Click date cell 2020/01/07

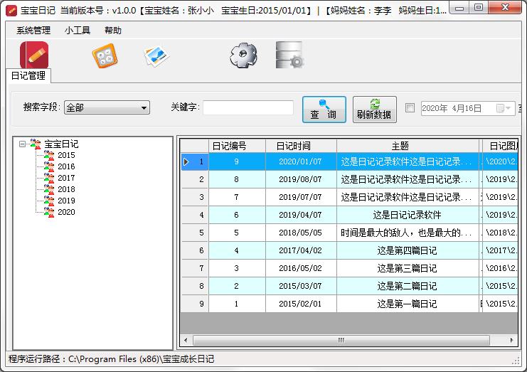click(301, 161)
